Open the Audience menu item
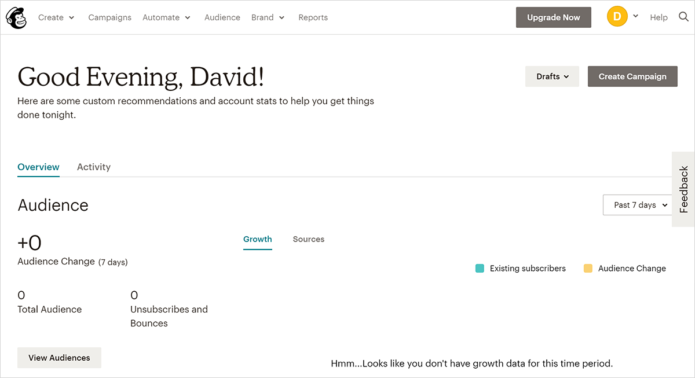The image size is (695, 378). [222, 17]
